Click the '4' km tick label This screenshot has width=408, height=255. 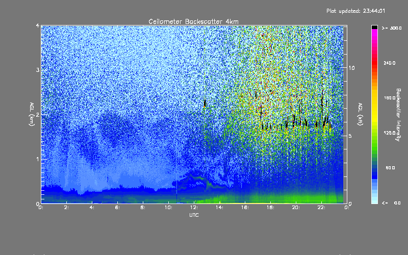(38, 25)
